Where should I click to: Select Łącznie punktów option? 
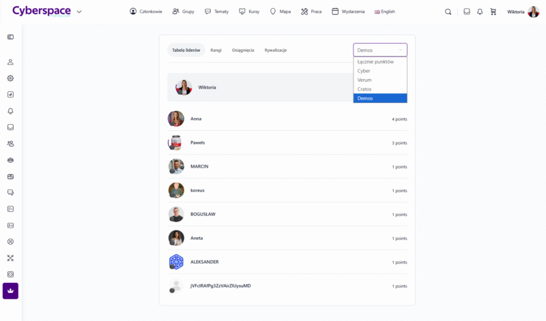pyautogui.click(x=375, y=62)
